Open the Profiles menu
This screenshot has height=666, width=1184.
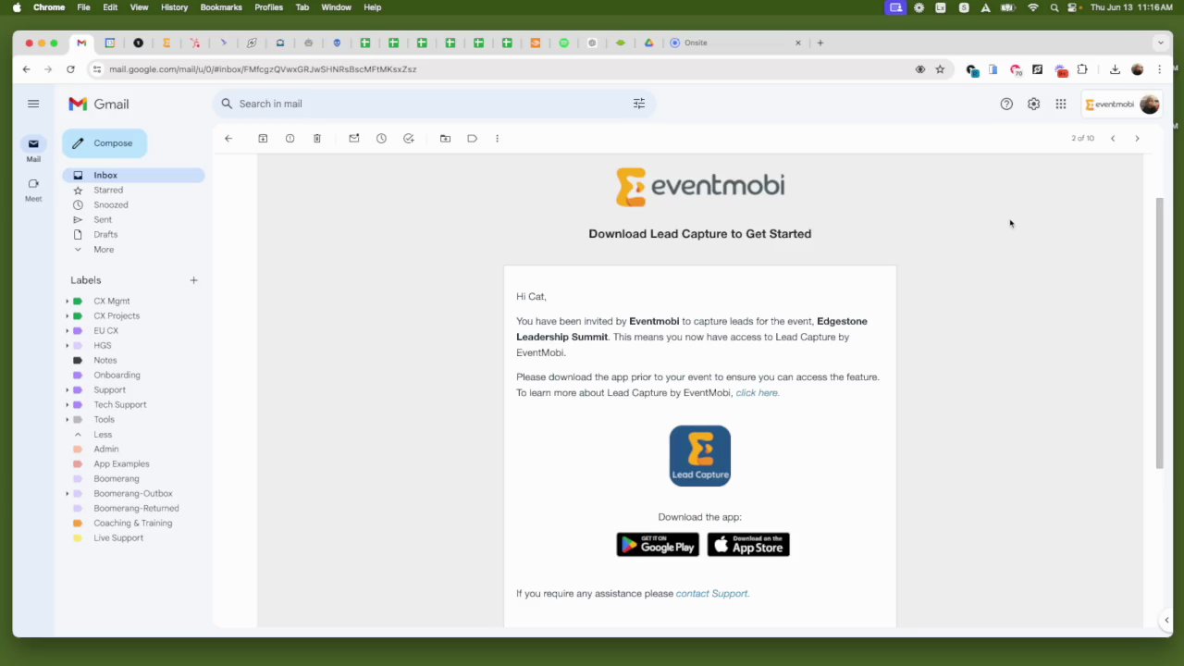pos(269,7)
